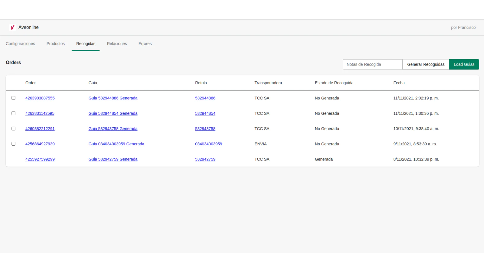Open order link 4255927599299
Viewport: 484px width, 272px height.
point(40,159)
